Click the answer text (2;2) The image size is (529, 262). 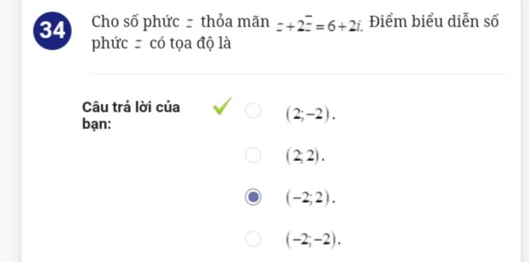(305, 157)
